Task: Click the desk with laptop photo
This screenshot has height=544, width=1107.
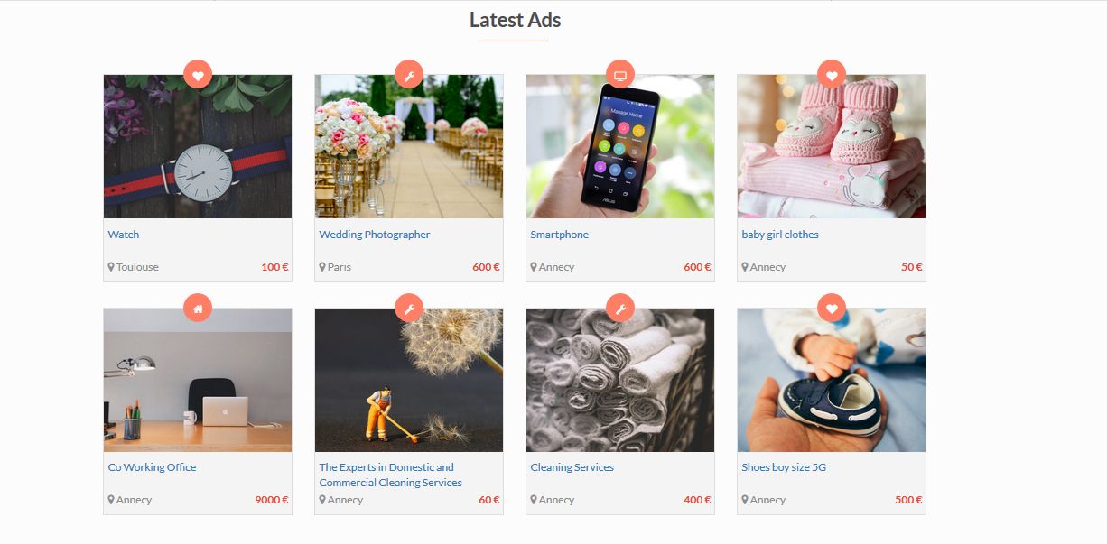Action: pos(198,380)
